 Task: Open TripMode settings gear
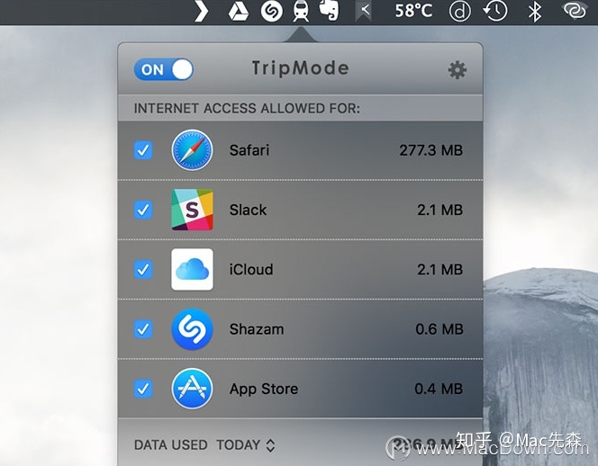point(457,70)
